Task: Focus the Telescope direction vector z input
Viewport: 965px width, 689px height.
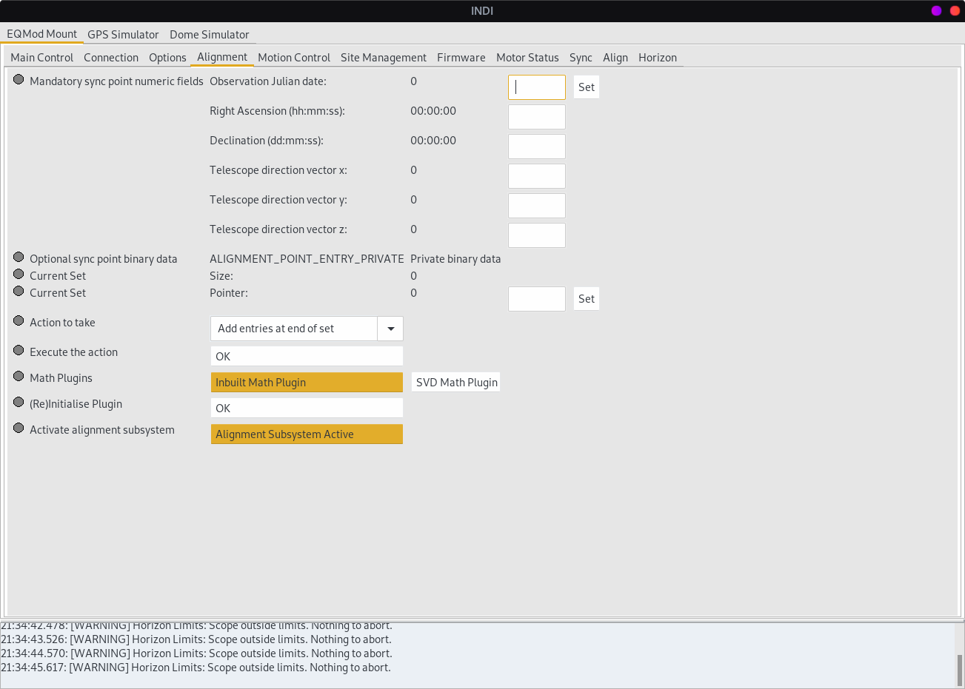Action: [x=537, y=235]
